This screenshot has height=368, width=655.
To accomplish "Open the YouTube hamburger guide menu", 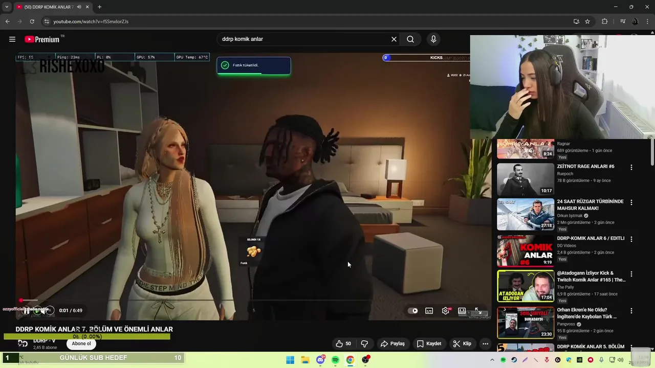I will point(12,39).
